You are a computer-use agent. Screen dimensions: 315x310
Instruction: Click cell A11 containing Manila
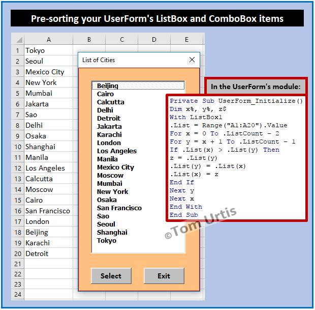(x=48, y=157)
